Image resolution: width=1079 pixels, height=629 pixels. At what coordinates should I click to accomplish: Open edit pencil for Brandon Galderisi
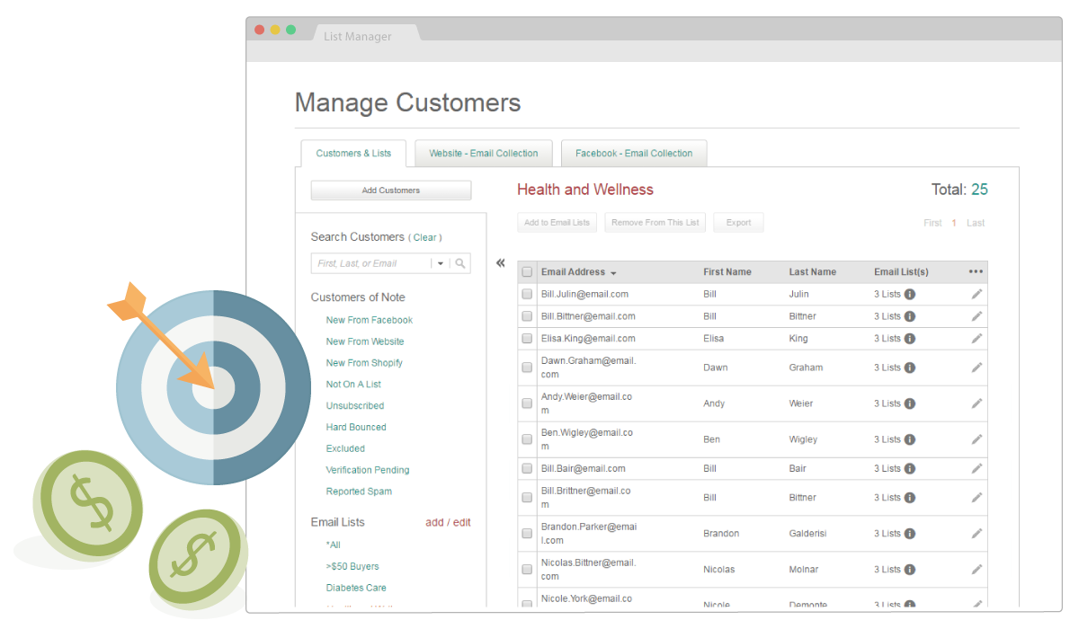[976, 533]
